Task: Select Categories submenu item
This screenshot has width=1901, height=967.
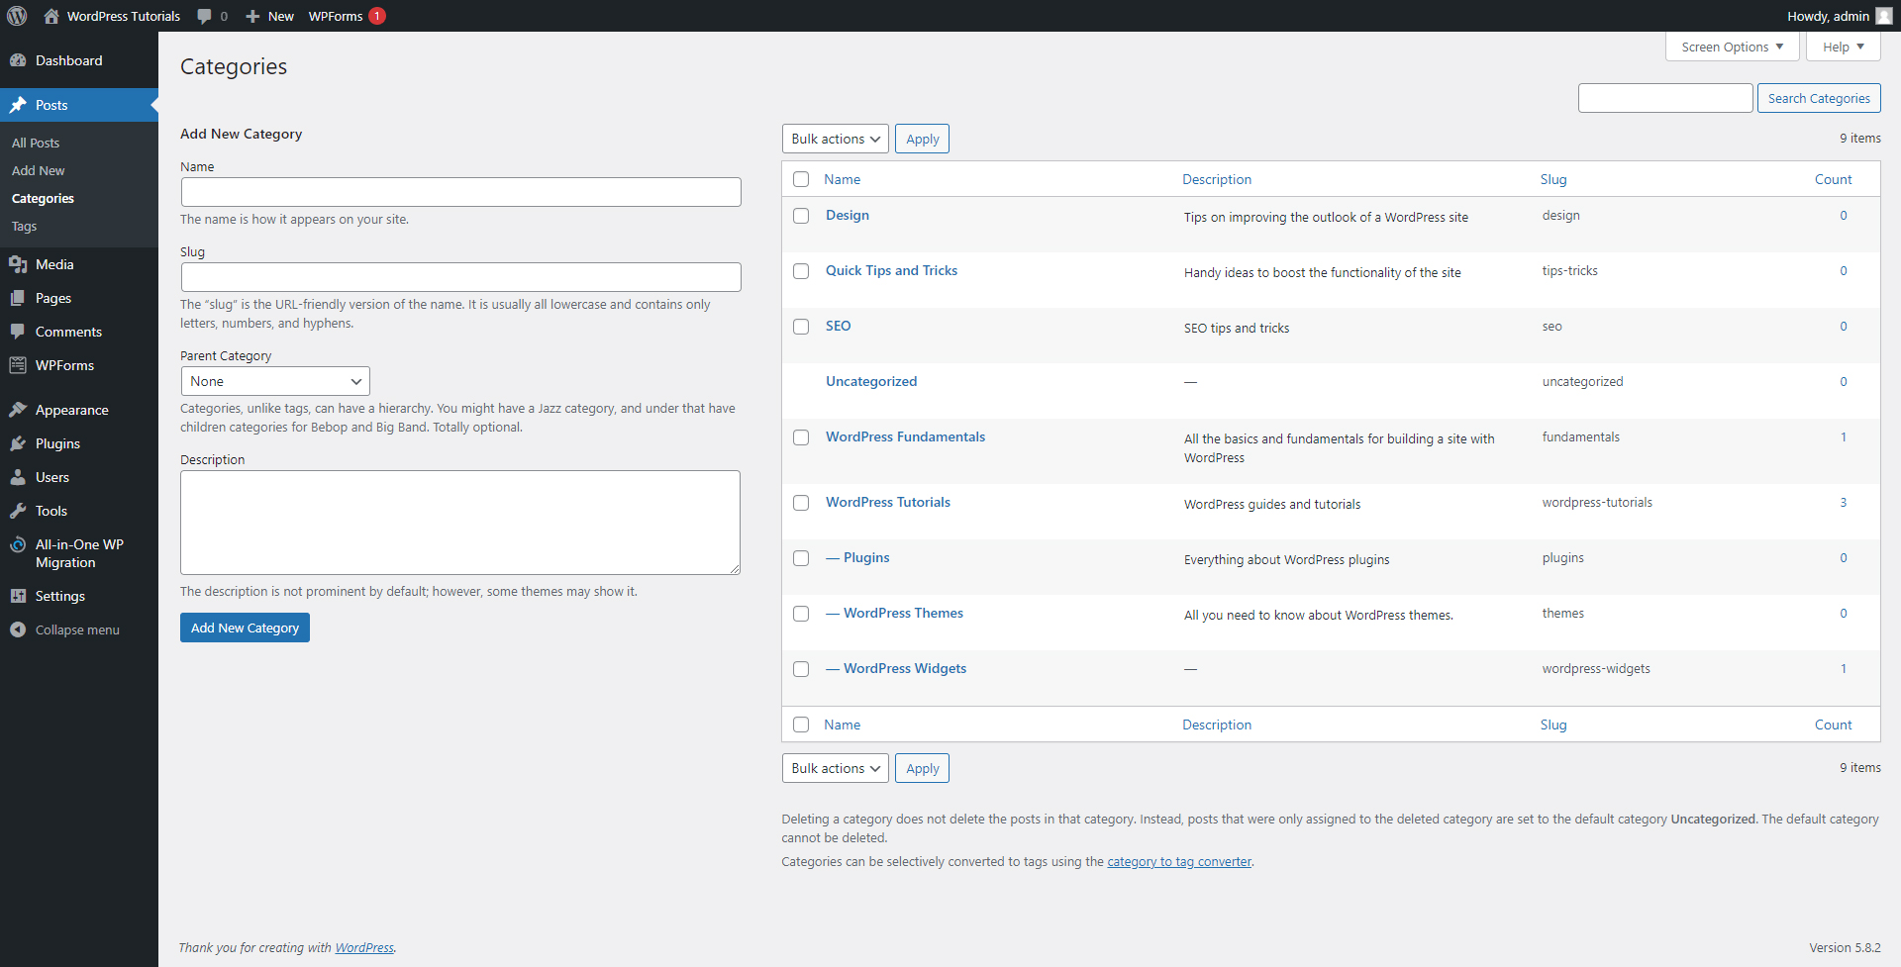Action: pos(43,198)
